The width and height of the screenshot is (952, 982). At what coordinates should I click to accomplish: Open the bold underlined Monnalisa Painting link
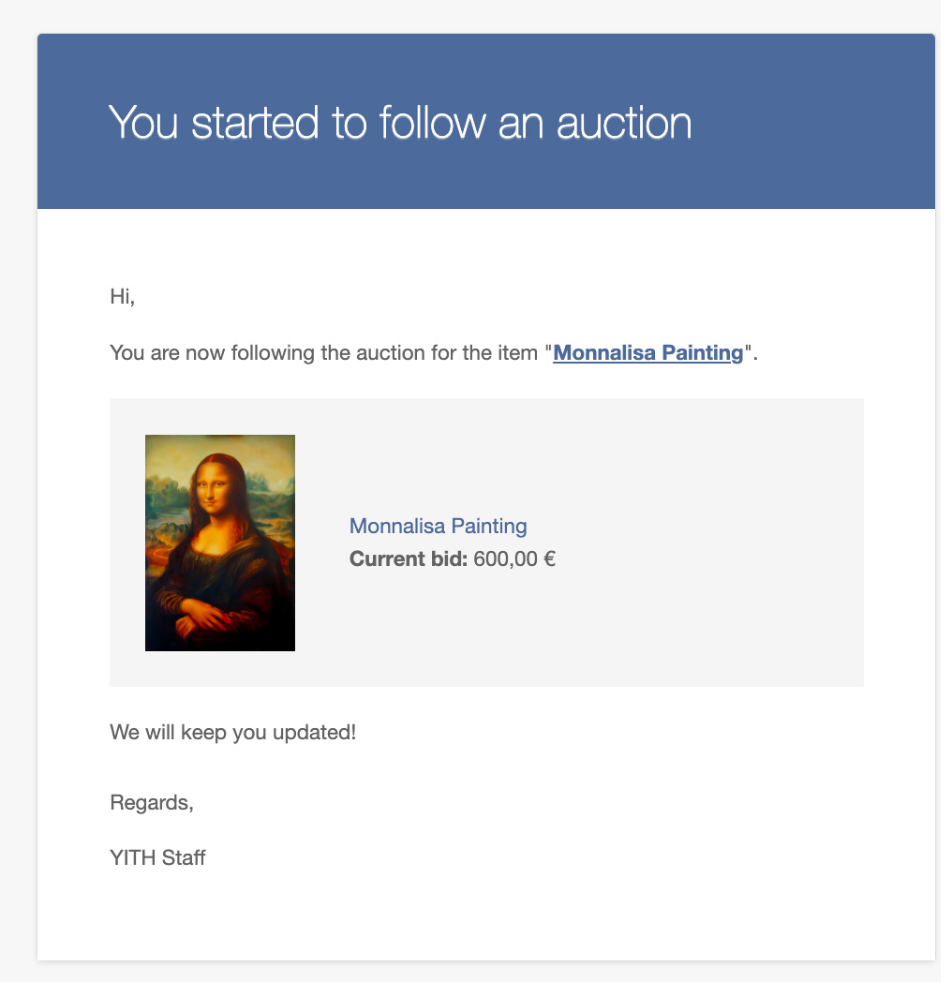[647, 353]
